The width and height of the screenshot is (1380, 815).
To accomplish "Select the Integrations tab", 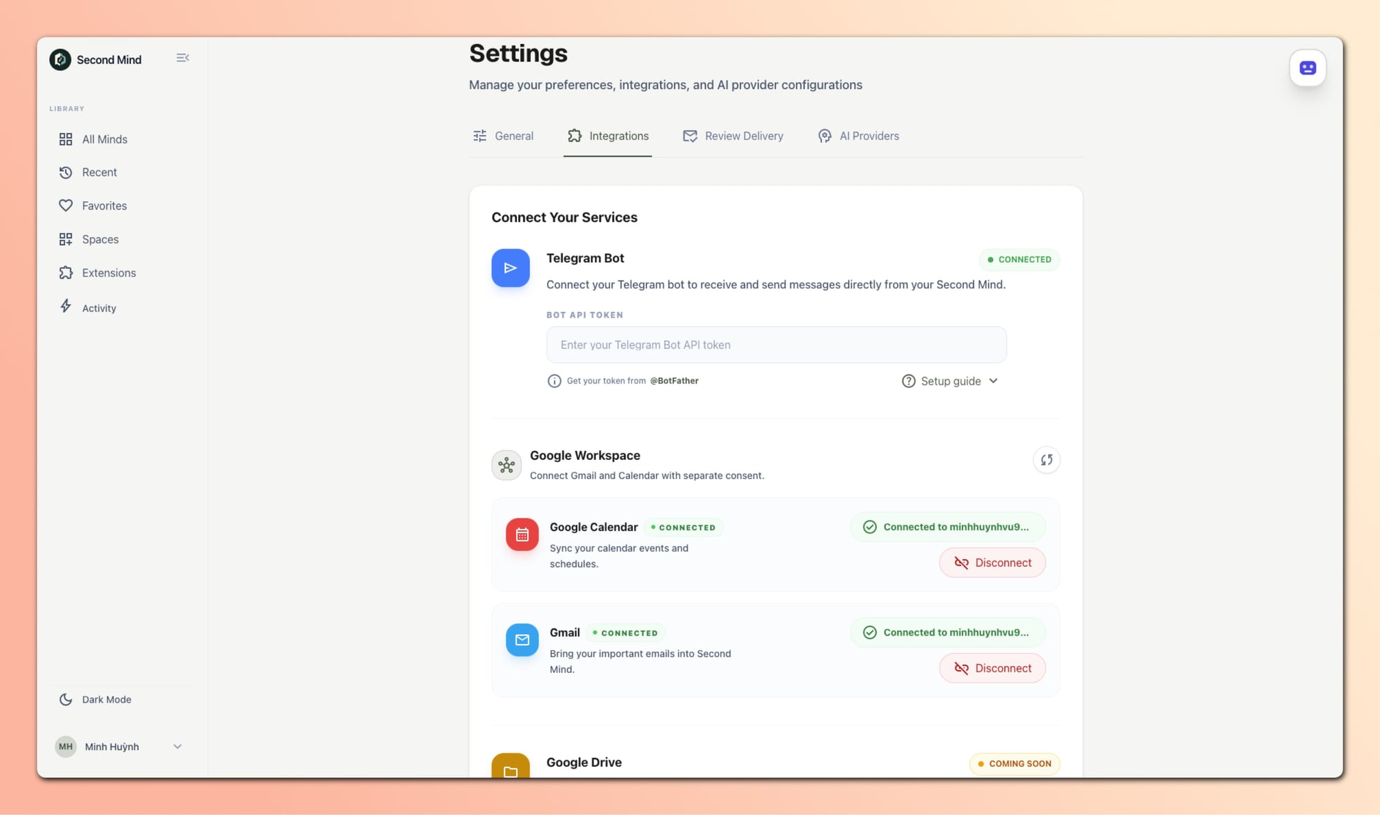I will tap(608, 136).
